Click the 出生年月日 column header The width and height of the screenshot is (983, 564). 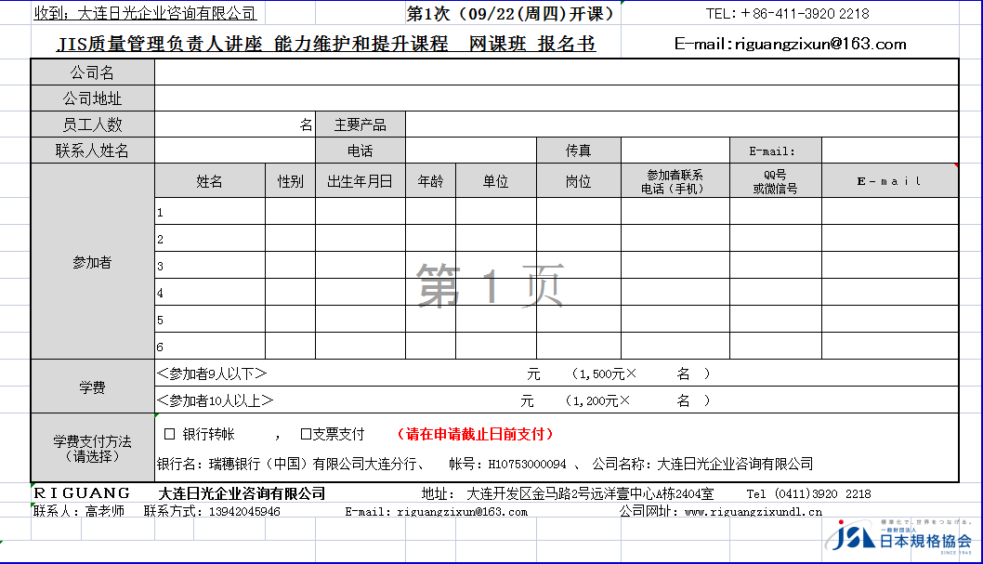coord(360,181)
